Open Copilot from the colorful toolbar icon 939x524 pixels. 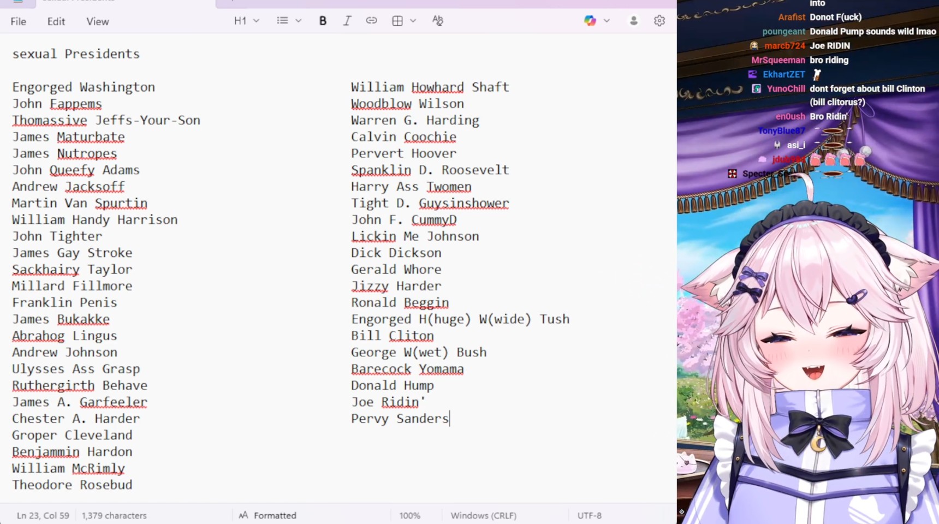[x=590, y=21]
